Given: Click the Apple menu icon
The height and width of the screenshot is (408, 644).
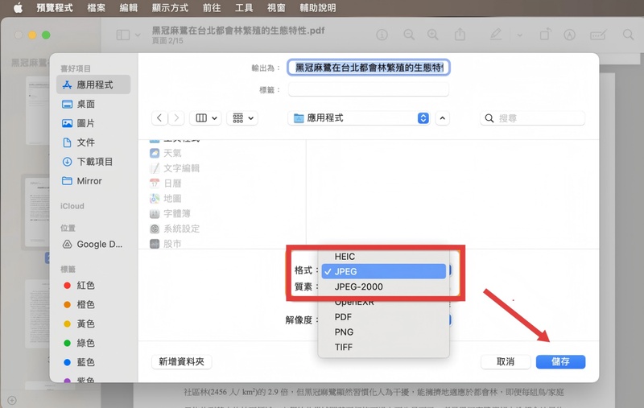Looking at the screenshot, I should click(17, 8).
